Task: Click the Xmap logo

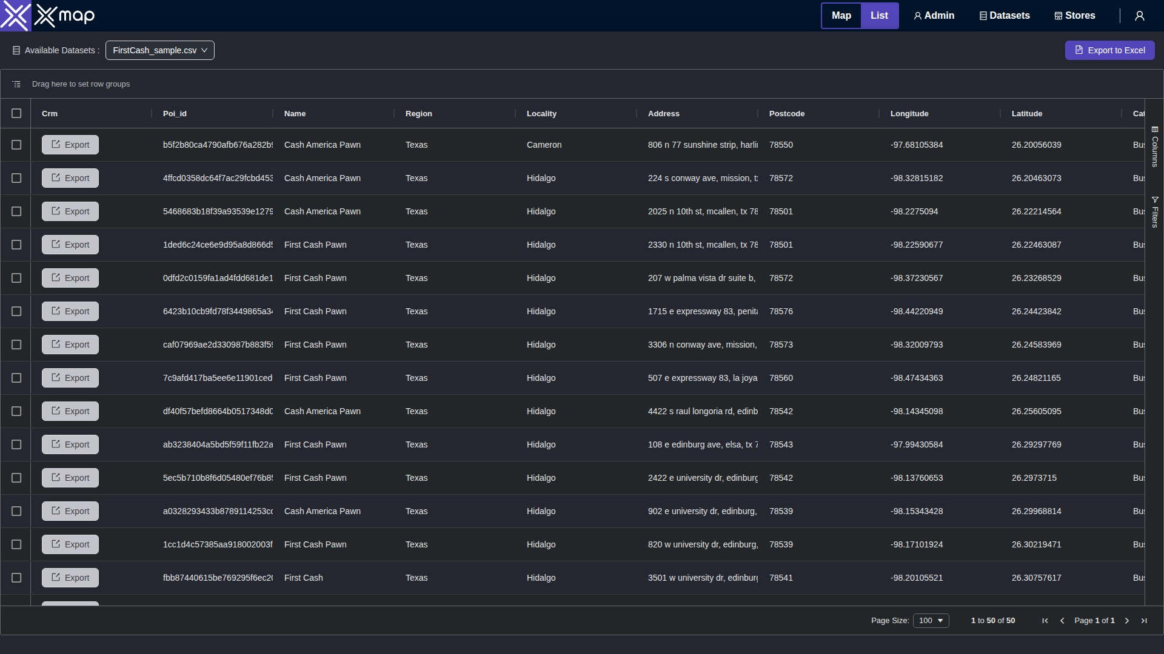Action: tap(47, 16)
